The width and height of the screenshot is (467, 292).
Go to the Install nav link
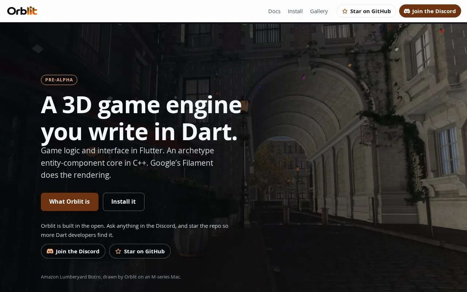coord(295,11)
